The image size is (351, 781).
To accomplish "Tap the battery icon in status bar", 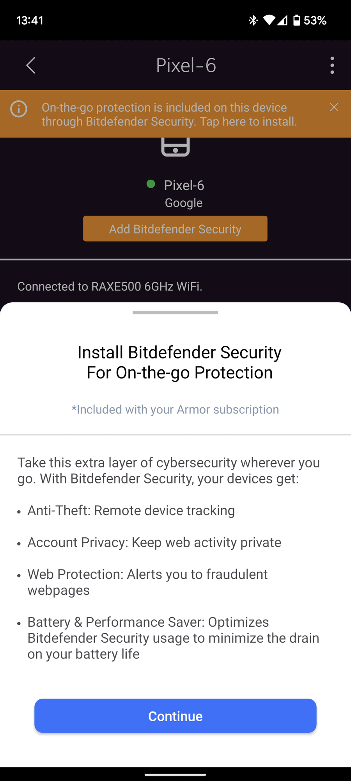I will click(297, 20).
